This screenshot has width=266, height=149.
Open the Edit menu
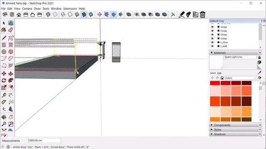10,9
